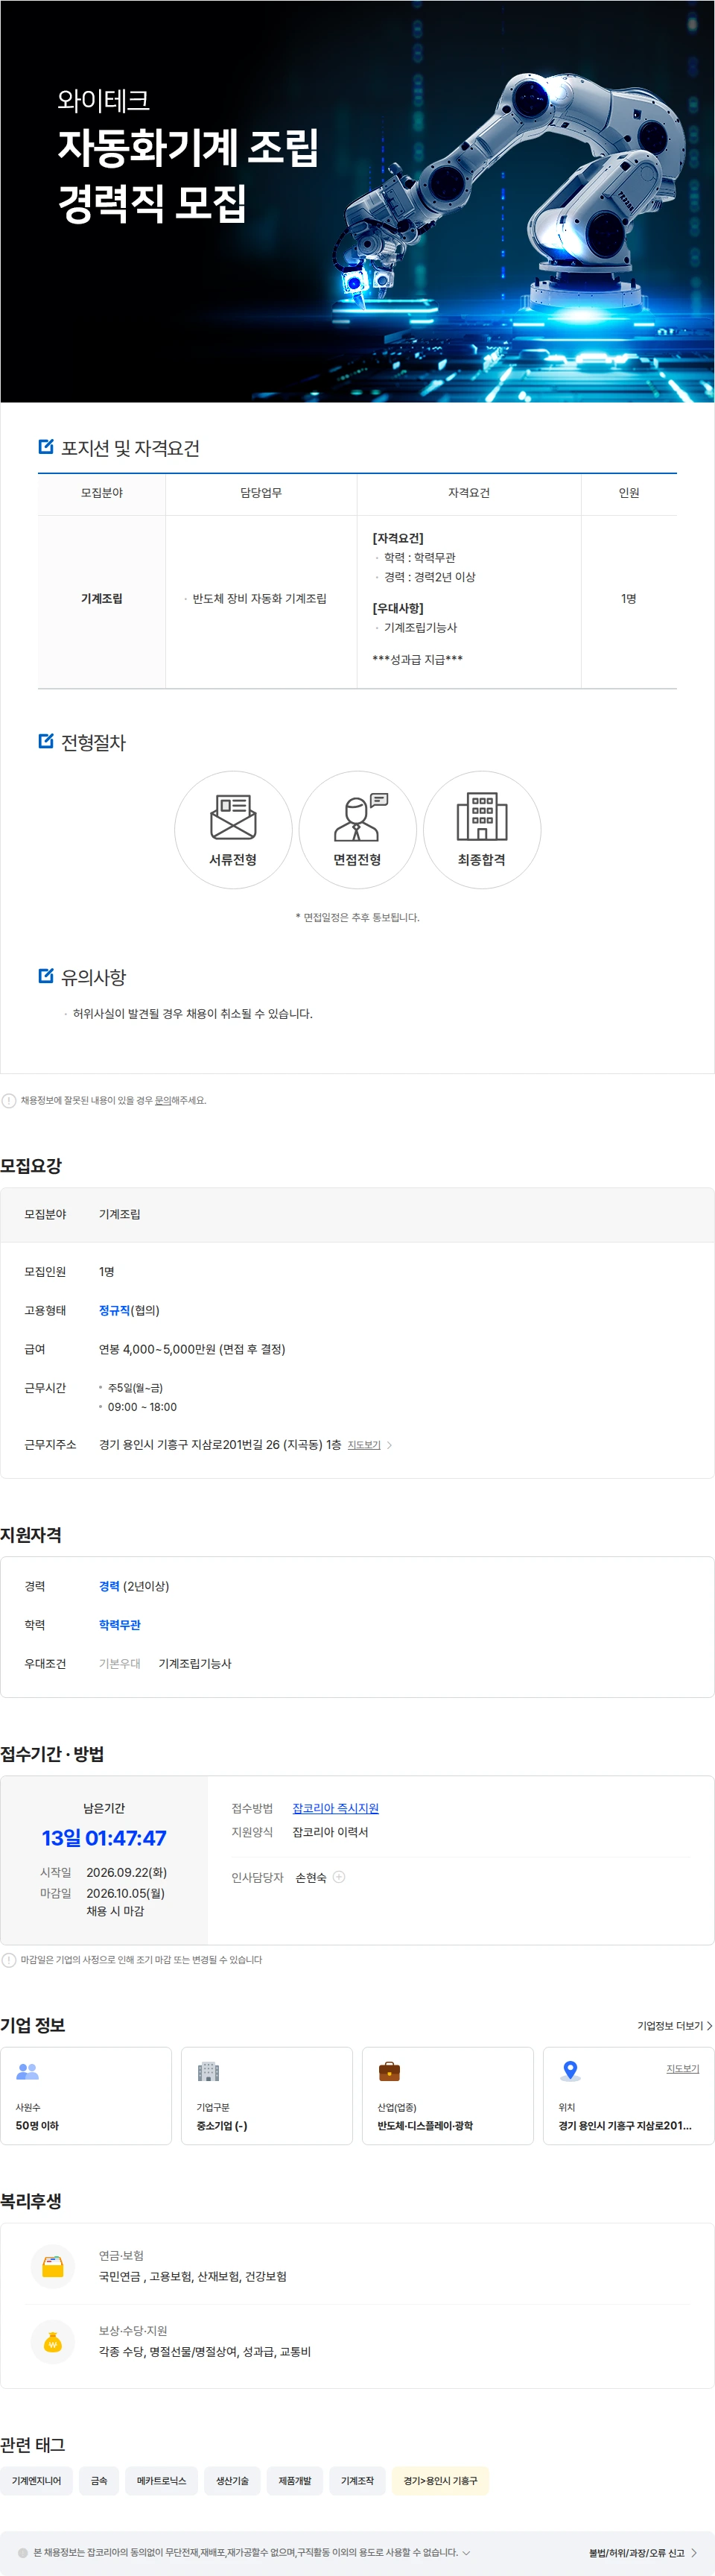The image size is (715, 2576).
Task: Click 경력 blue link in 지원자격
Action: [109, 1586]
